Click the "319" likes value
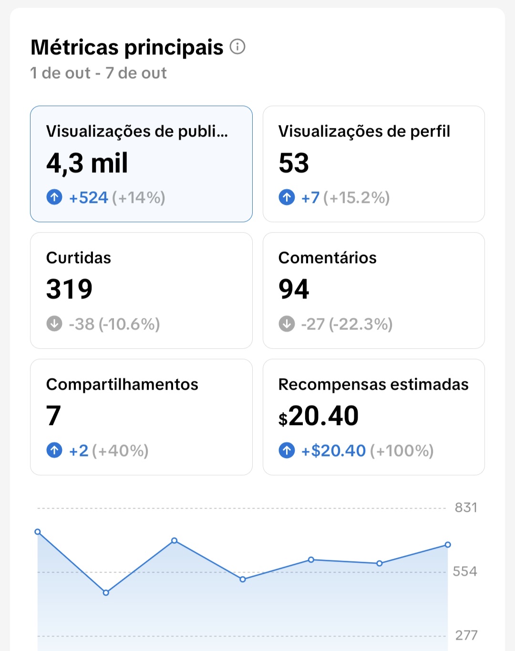Screen dimensions: 515x651 pyautogui.click(x=70, y=289)
